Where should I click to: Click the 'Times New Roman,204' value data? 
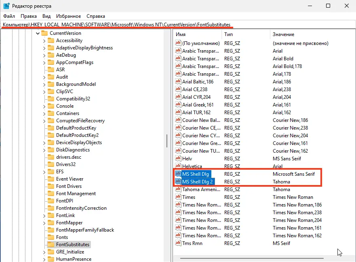coord(297,220)
